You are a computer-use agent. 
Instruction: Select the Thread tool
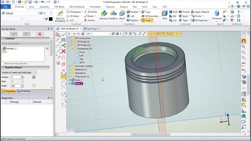184,12
